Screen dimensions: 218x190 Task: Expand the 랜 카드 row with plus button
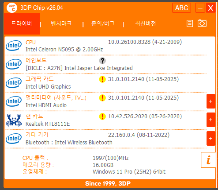click(211, 120)
